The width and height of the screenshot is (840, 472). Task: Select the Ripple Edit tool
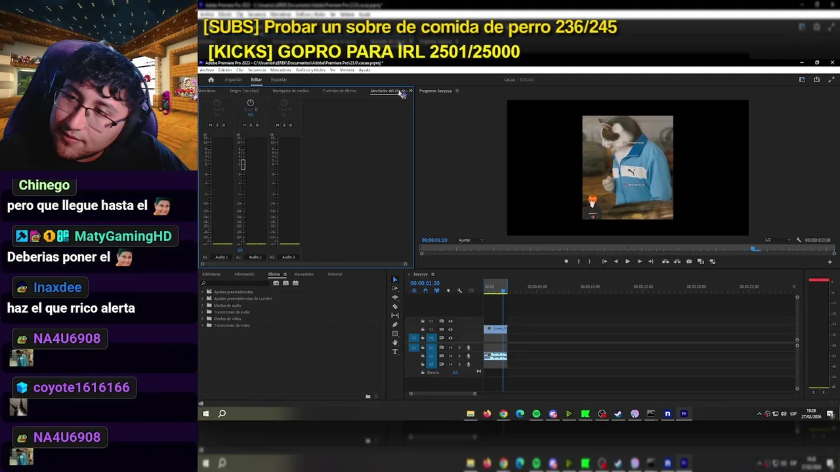[x=395, y=298]
